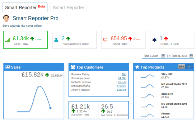Click the 26.5 Avg Items Per Customer value
The width and height of the screenshot is (196, 122).
(x=107, y=106)
